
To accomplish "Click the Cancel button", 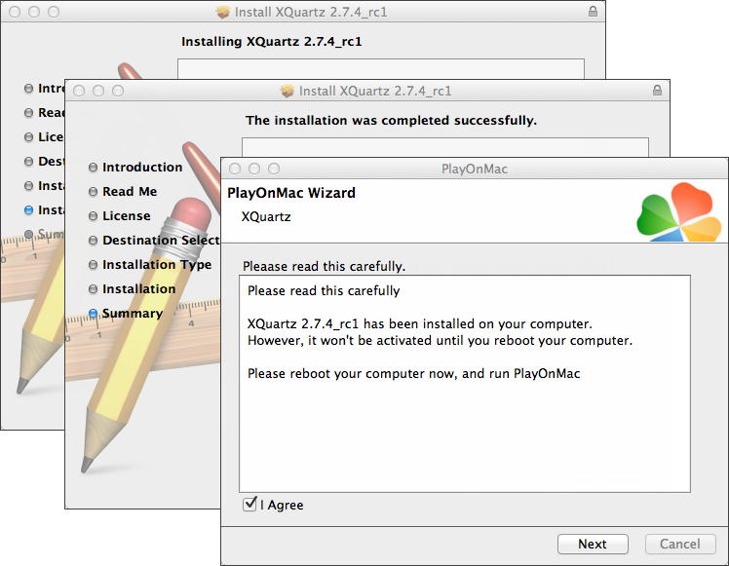I will point(677,545).
